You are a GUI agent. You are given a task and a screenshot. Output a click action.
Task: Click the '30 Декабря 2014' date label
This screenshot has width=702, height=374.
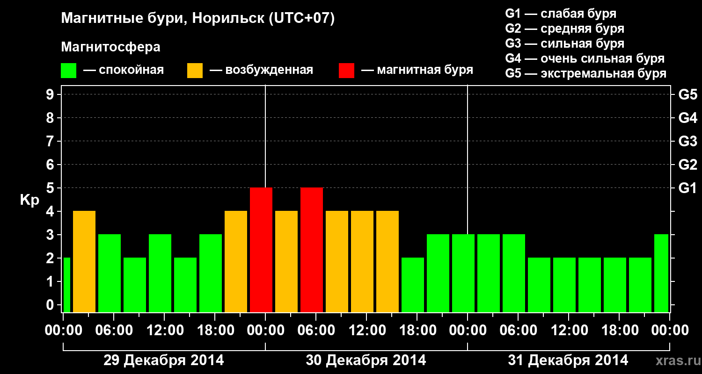tap(366, 360)
